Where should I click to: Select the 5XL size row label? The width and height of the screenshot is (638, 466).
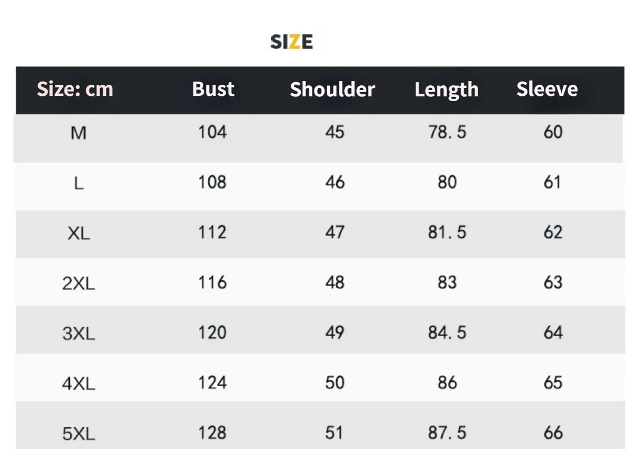[78, 434]
